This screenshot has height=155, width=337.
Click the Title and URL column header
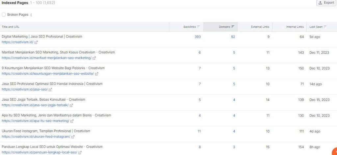click(11, 27)
